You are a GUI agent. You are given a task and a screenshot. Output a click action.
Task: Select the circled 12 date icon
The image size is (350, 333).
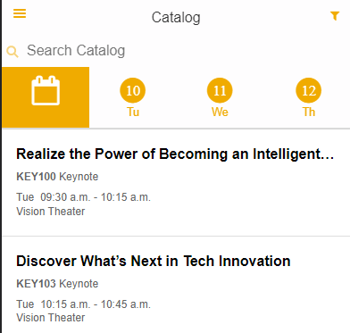pos(309,90)
